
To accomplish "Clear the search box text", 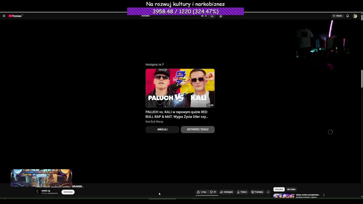I will (206, 16).
